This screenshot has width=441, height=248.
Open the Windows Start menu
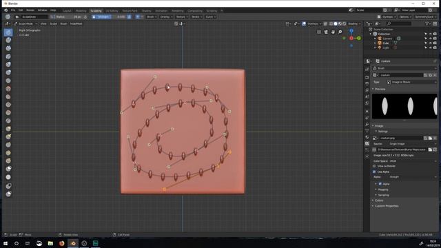point(6,243)
